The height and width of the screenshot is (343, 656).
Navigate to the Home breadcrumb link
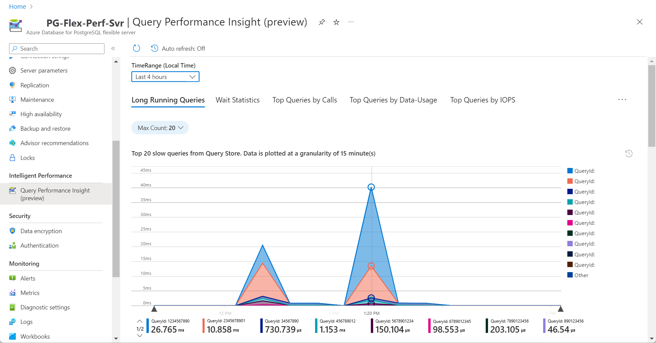[x=17, y=7]
